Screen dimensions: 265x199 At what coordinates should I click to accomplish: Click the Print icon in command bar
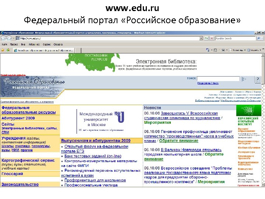(x=223, y=50)
